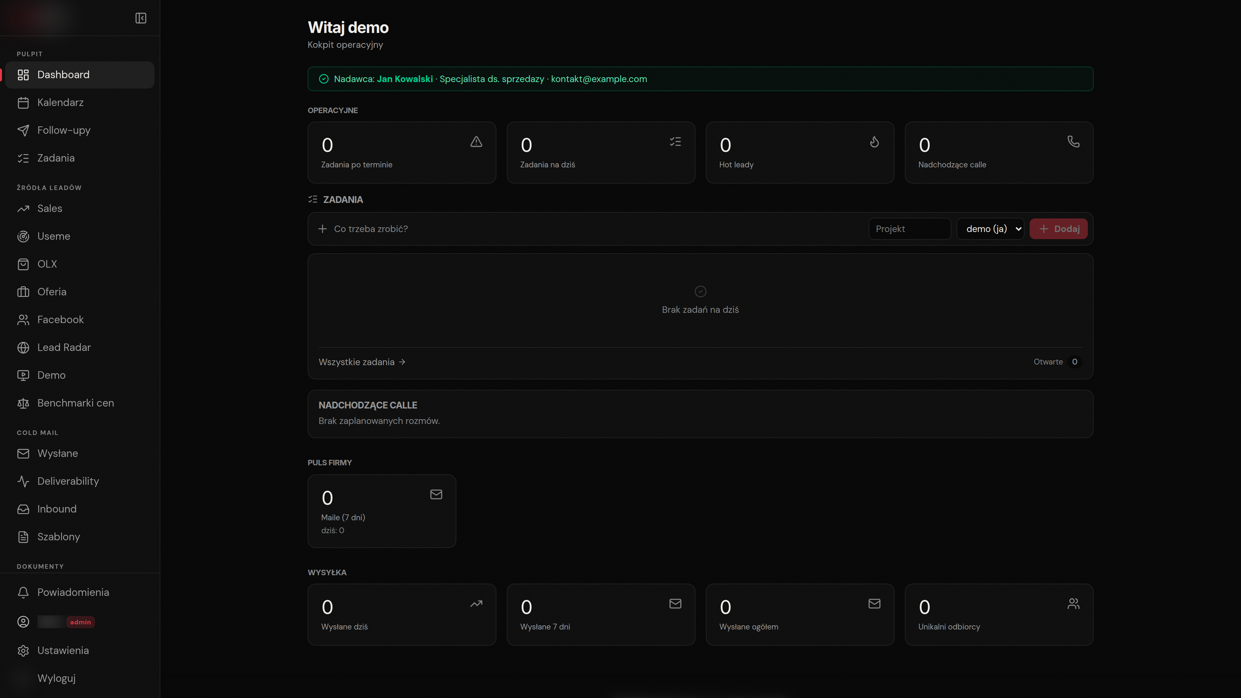This screenshot has height=698, width=1241.
Task: Click the Benchmarki cen scales icon
Action: click(x=23, y=403)
